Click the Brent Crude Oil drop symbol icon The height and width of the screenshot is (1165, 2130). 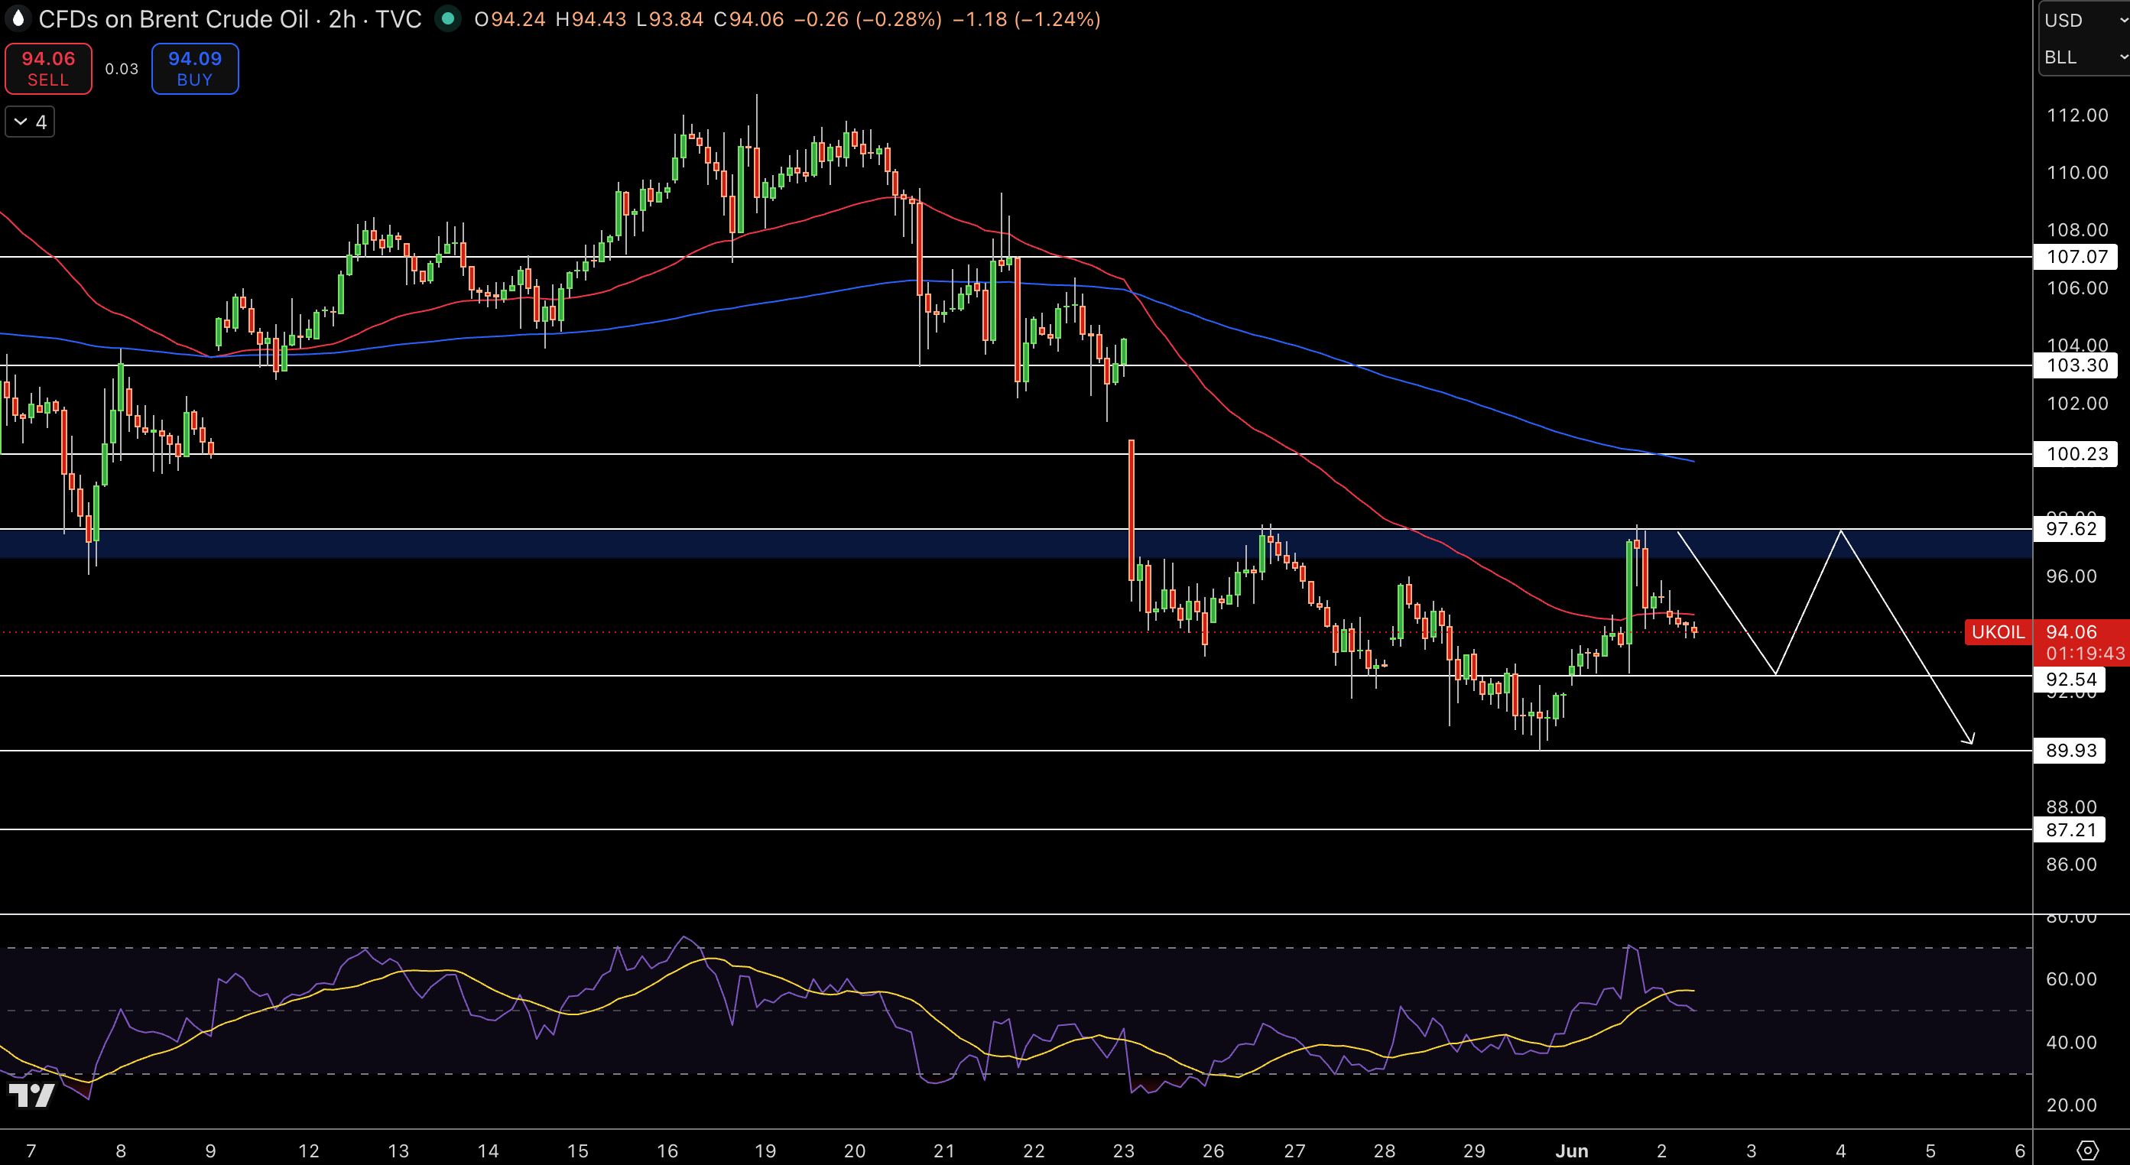point(18,18)
